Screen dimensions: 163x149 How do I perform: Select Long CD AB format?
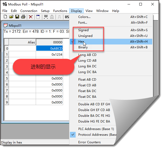tap(111, 61)
